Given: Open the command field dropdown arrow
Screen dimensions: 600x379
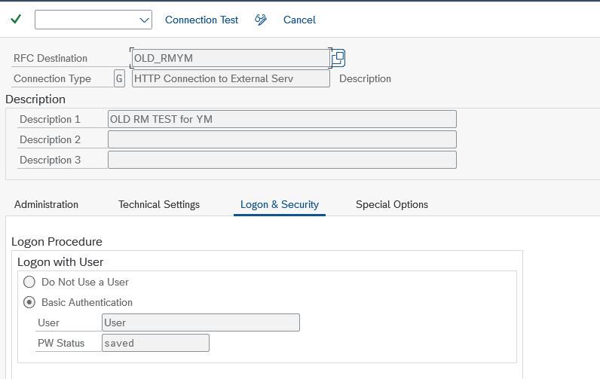Looking at the screenshot, I should pyautogui.click(x=144, y=20).
